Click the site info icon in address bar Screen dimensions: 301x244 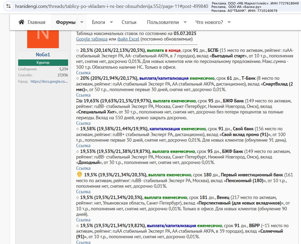(x=8, y=6)
